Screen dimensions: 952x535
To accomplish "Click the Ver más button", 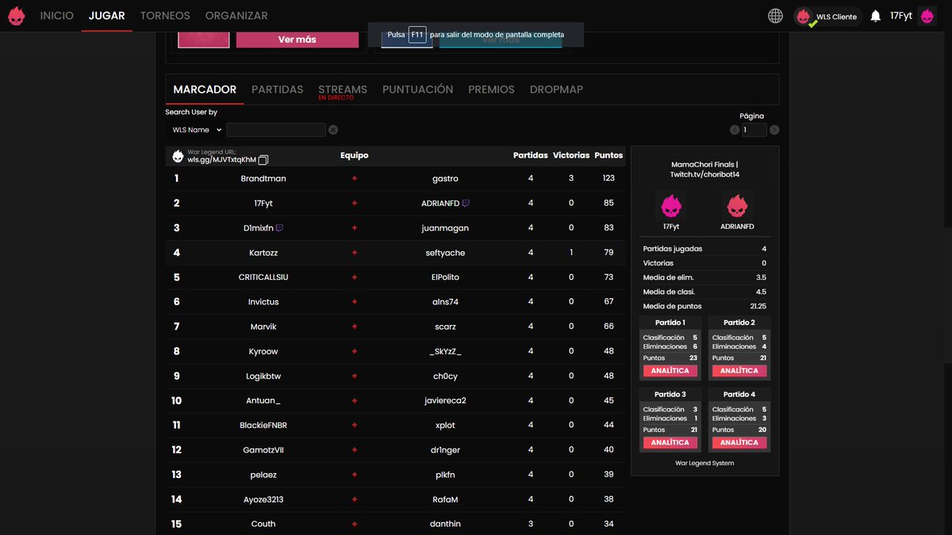I will click(x=297, y=39).
